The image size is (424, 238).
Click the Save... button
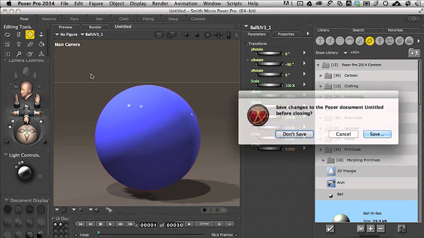(377, 134)
